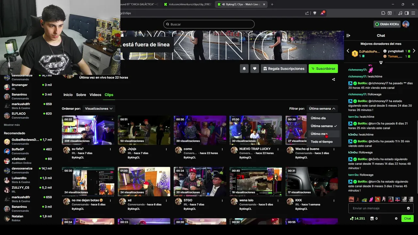The image size is (418, 235).
Task: Click the Regala Suscripciones button
Action: (284, 69)
